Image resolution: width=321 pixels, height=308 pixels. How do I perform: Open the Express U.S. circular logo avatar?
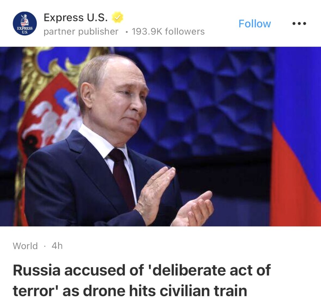coord(25,23)
